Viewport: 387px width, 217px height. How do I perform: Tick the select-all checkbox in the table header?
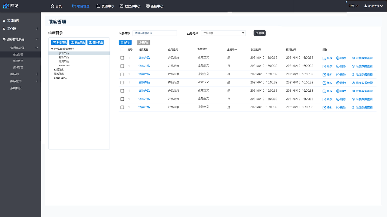tap(122, 49)
